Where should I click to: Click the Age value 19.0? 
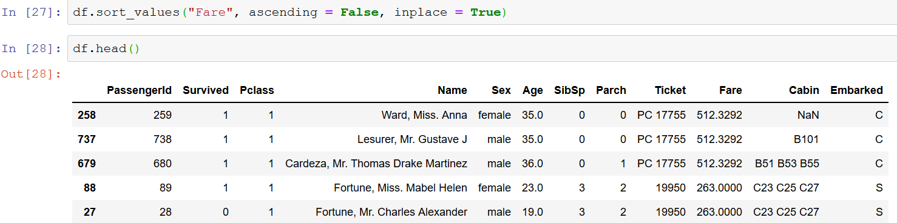532,212
